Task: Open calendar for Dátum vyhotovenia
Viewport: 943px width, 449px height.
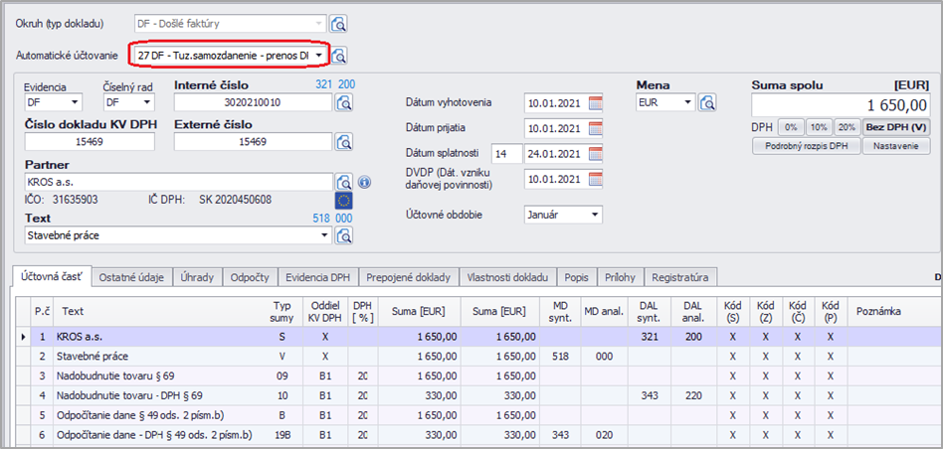Action: [596, 102]
